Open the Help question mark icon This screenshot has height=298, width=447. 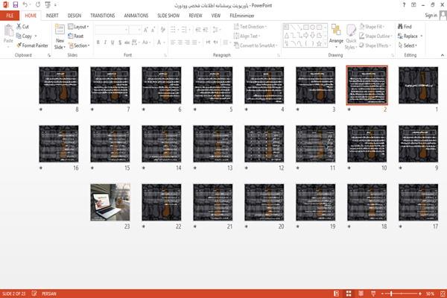click(x=404, y=5)
